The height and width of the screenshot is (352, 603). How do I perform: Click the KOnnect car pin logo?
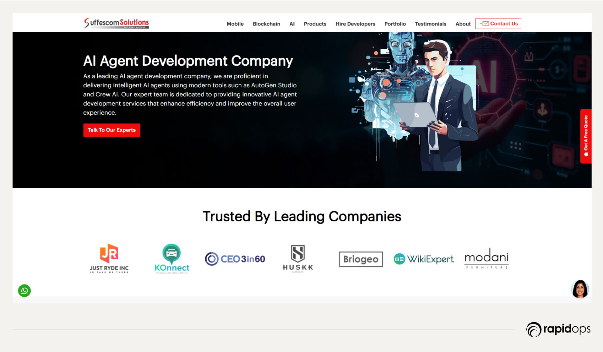pyautogui.click(x=172, y=258)
